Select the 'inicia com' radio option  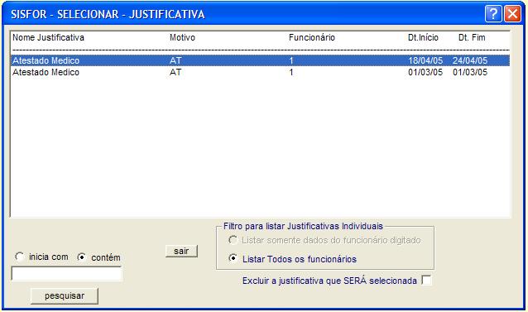[20, 257]
